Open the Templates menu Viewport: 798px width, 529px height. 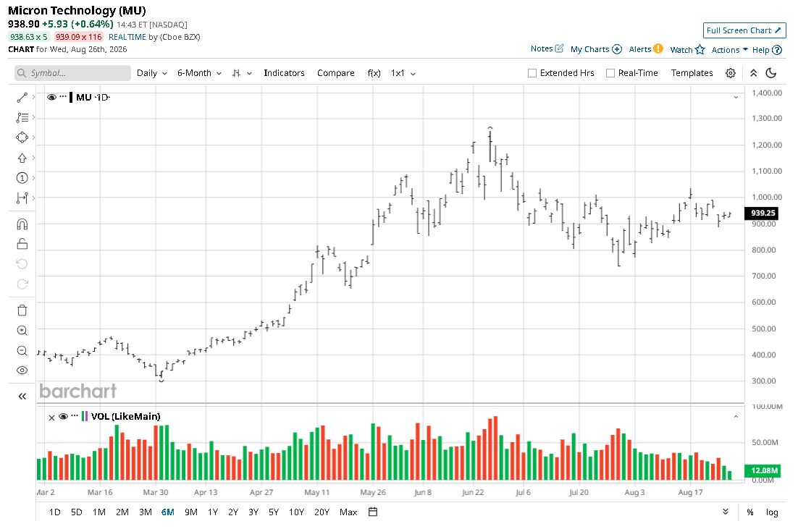pyautogui.click(x=692, y=73)
